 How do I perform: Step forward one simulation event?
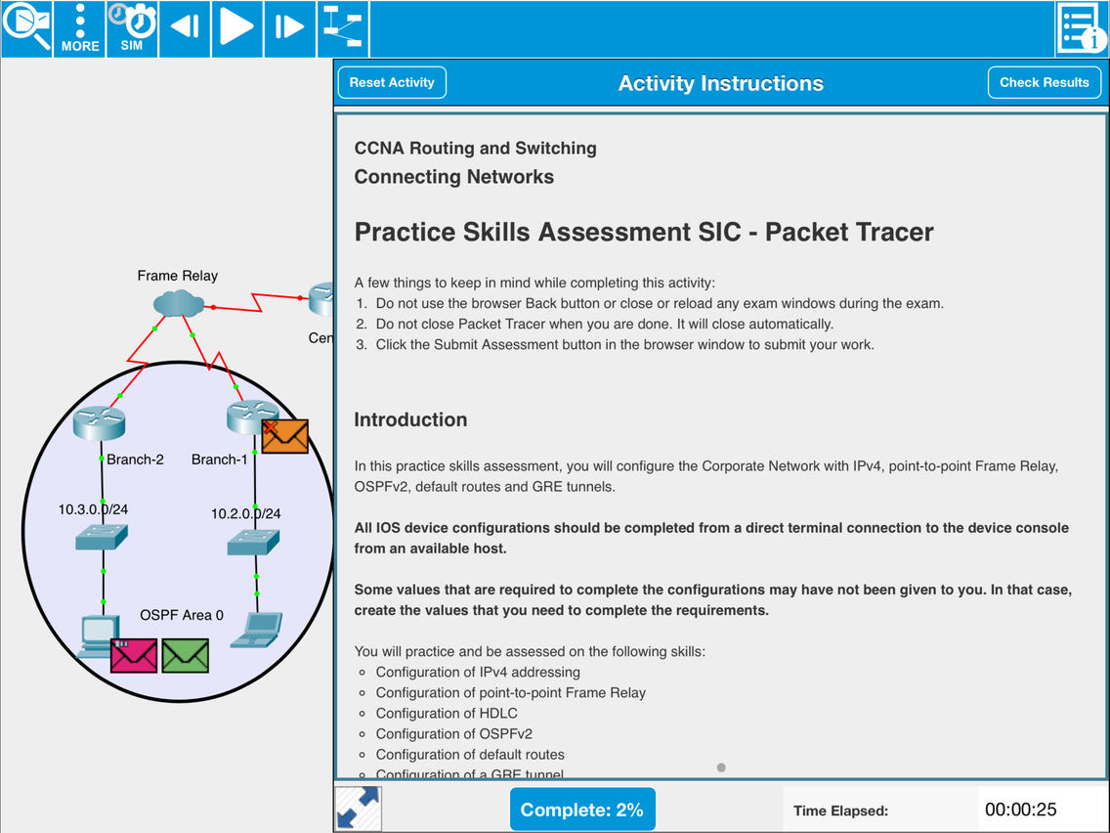tap(289, 27)
